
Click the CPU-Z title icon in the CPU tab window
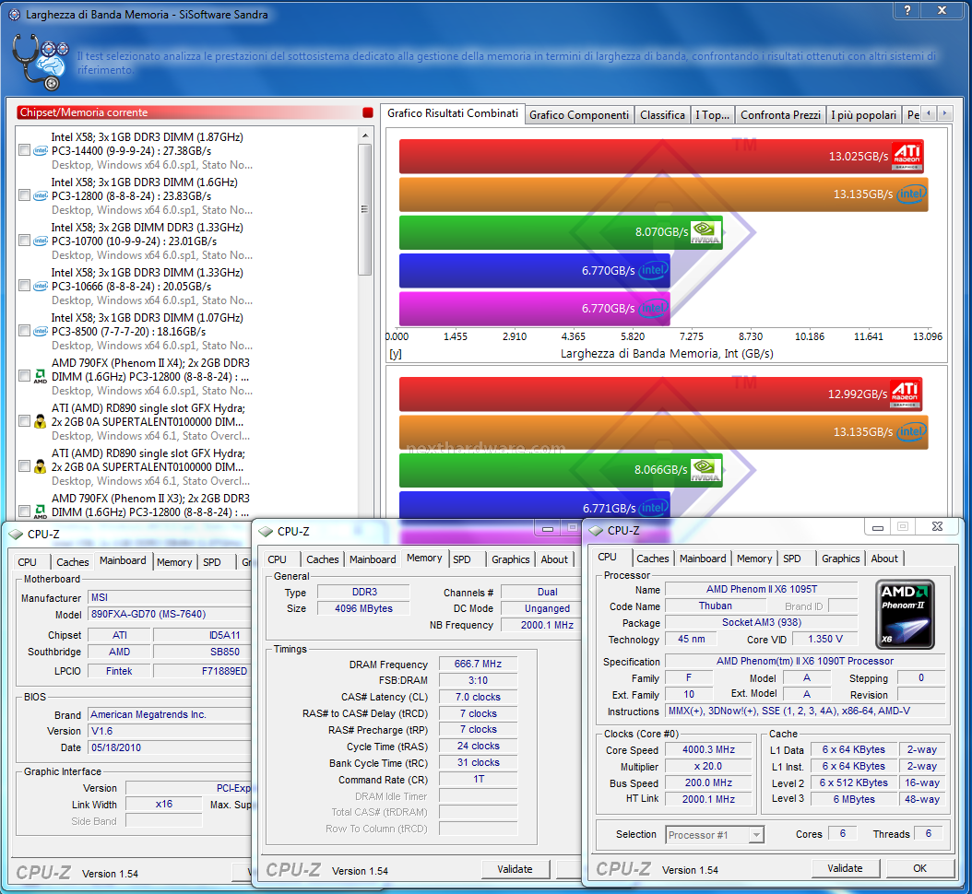point(596,530)
